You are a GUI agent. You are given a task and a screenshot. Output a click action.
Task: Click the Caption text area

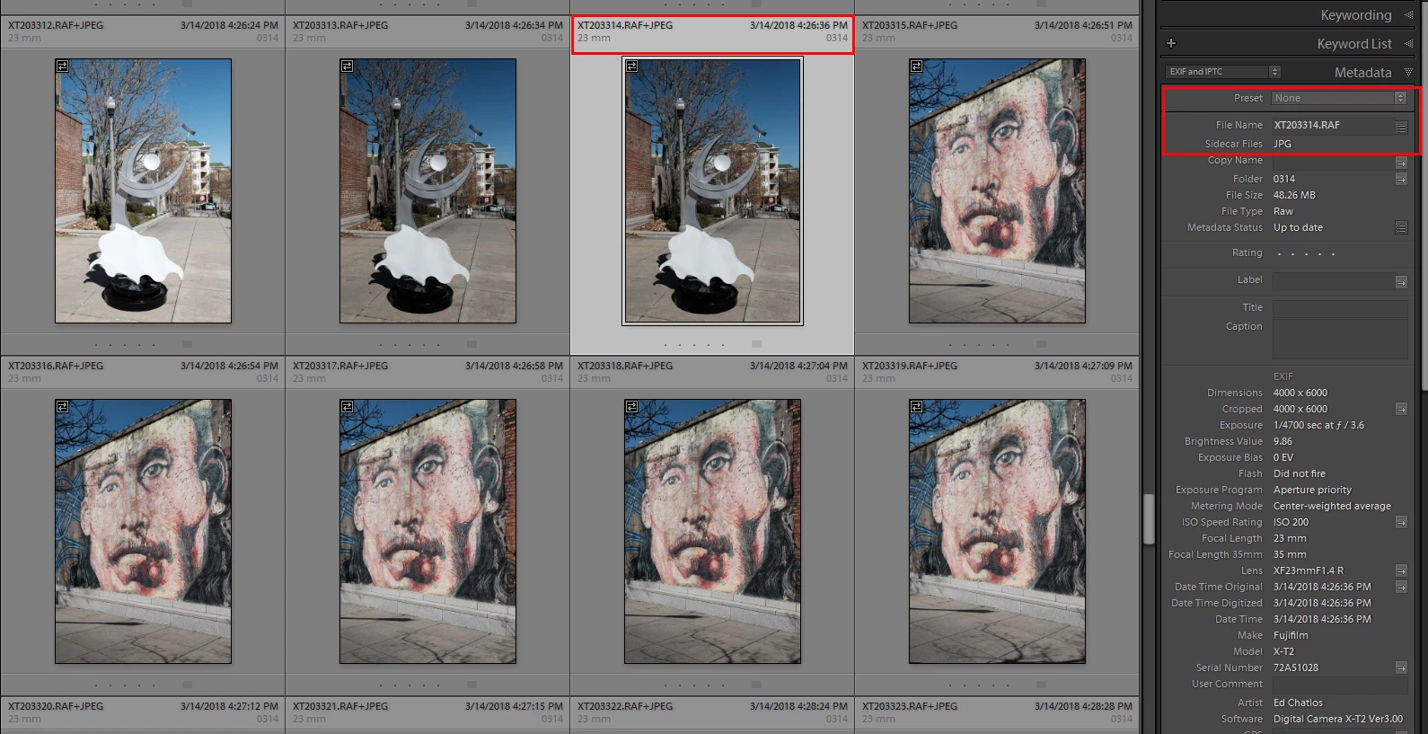[1339, 340]
